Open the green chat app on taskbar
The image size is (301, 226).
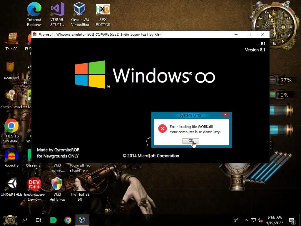pos(53,220)
